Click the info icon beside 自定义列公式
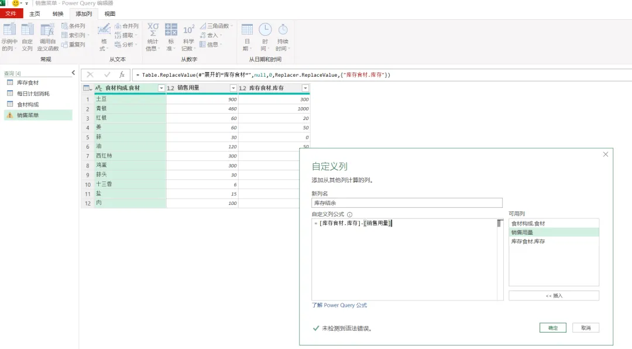 pyautogui.click(x=349, y=215)
